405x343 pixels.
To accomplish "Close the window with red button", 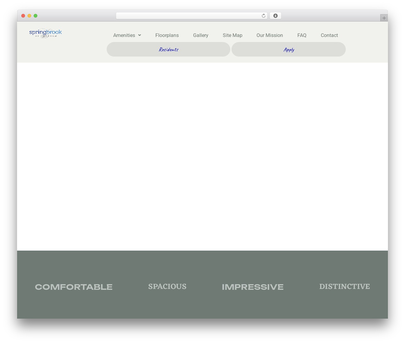I will point(23,16).
